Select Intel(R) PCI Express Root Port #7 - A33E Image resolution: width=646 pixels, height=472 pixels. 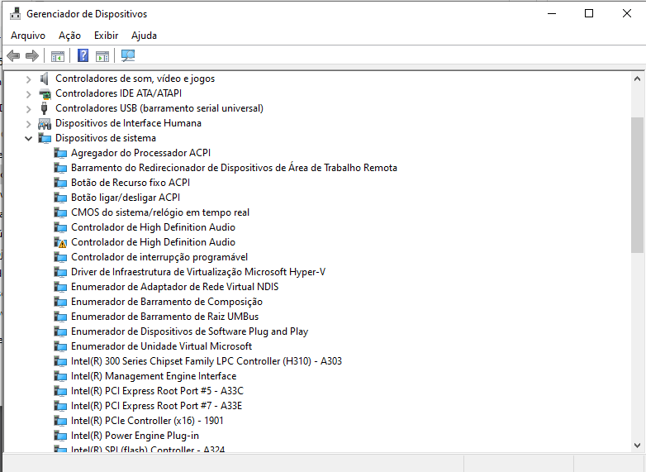[157, 406]
